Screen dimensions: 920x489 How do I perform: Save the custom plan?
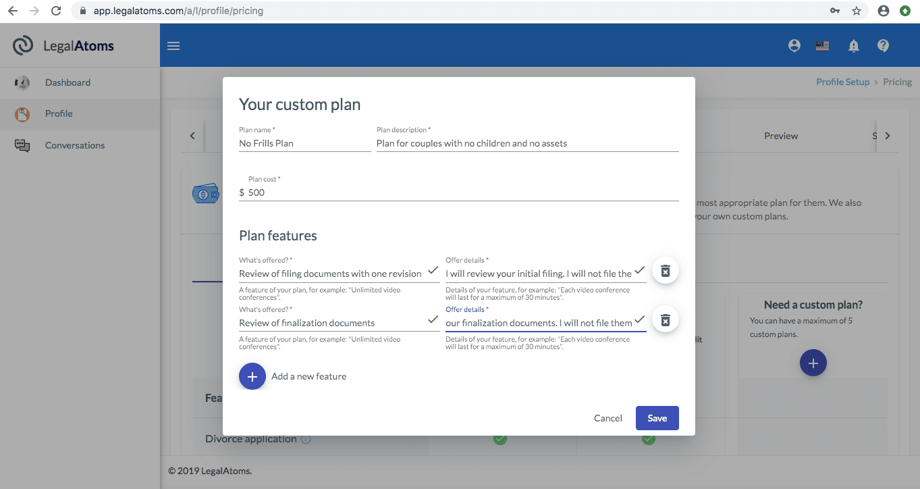[x=657, y=417]
